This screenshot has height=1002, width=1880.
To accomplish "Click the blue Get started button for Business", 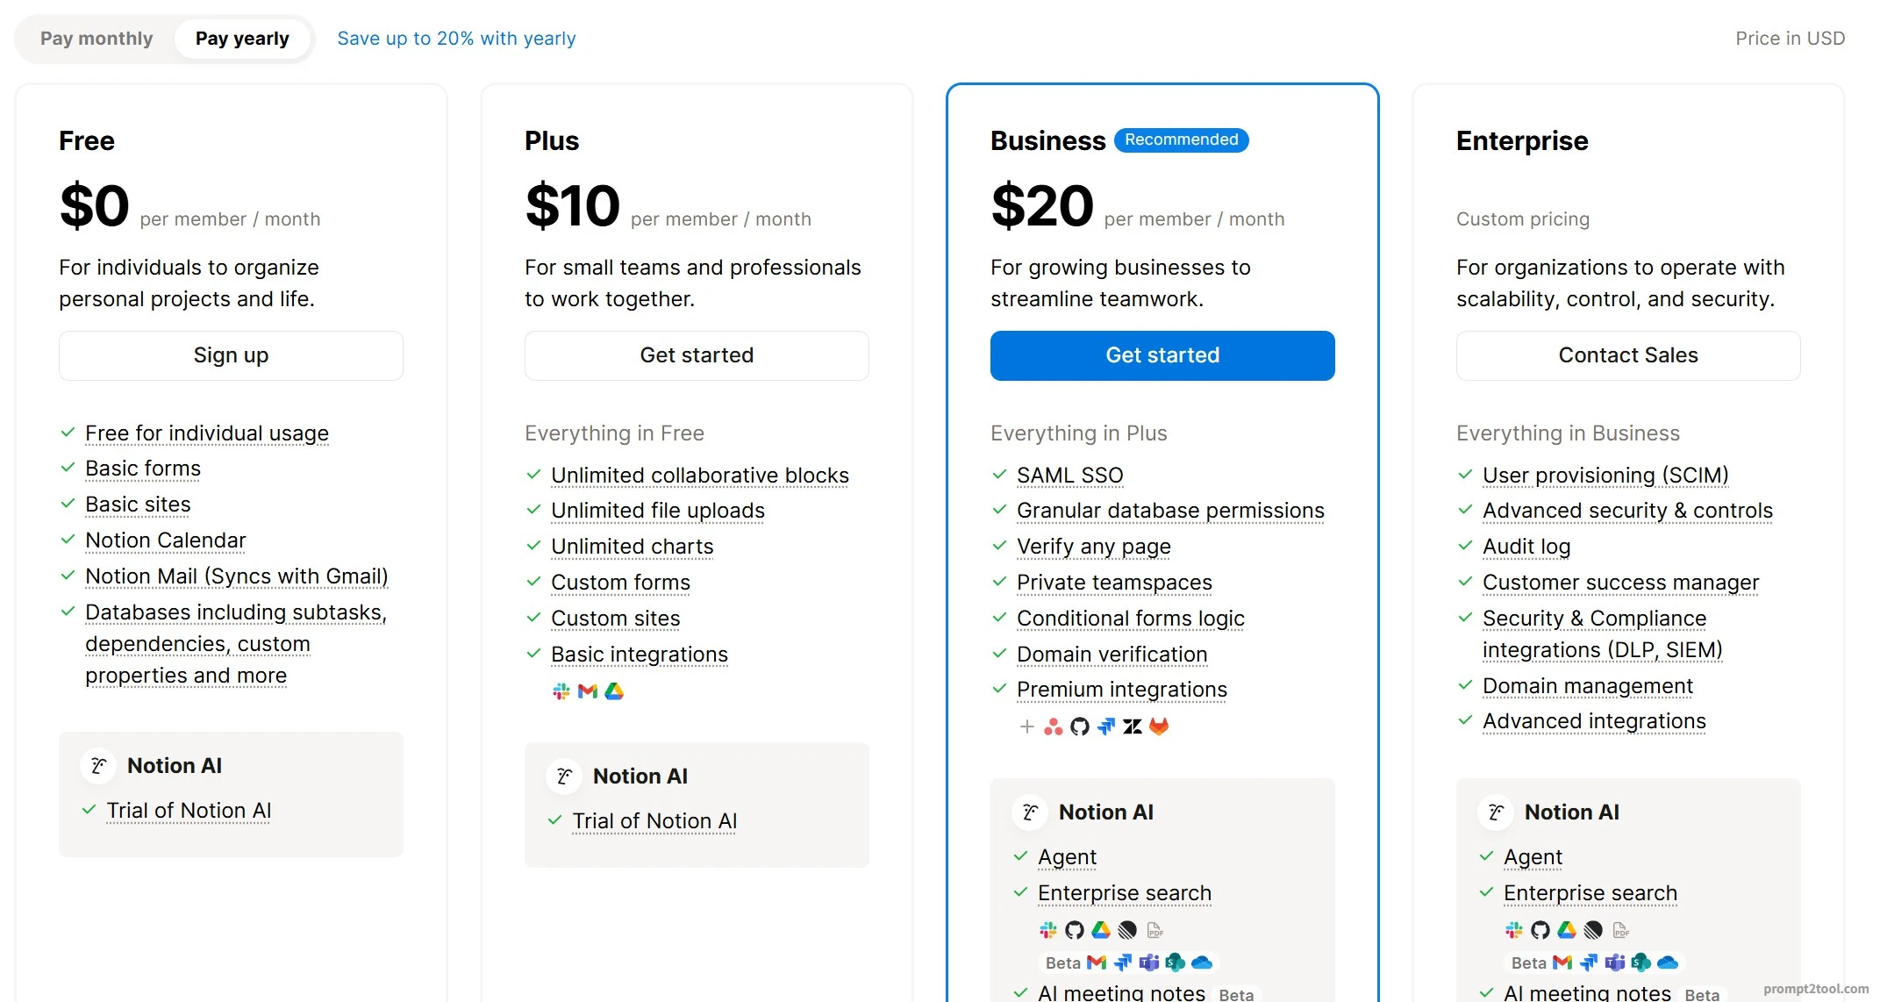I will (x=1162, y=355).
